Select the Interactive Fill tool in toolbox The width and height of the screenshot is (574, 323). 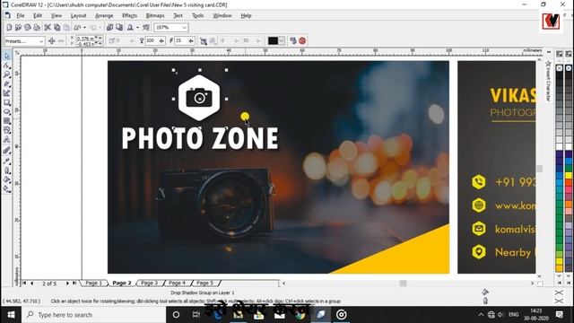6,189
